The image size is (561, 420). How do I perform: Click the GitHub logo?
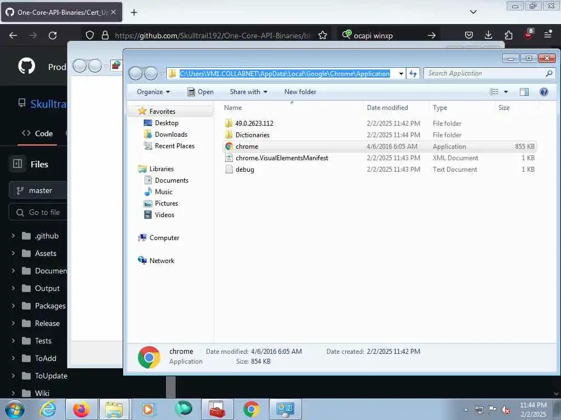27,66
